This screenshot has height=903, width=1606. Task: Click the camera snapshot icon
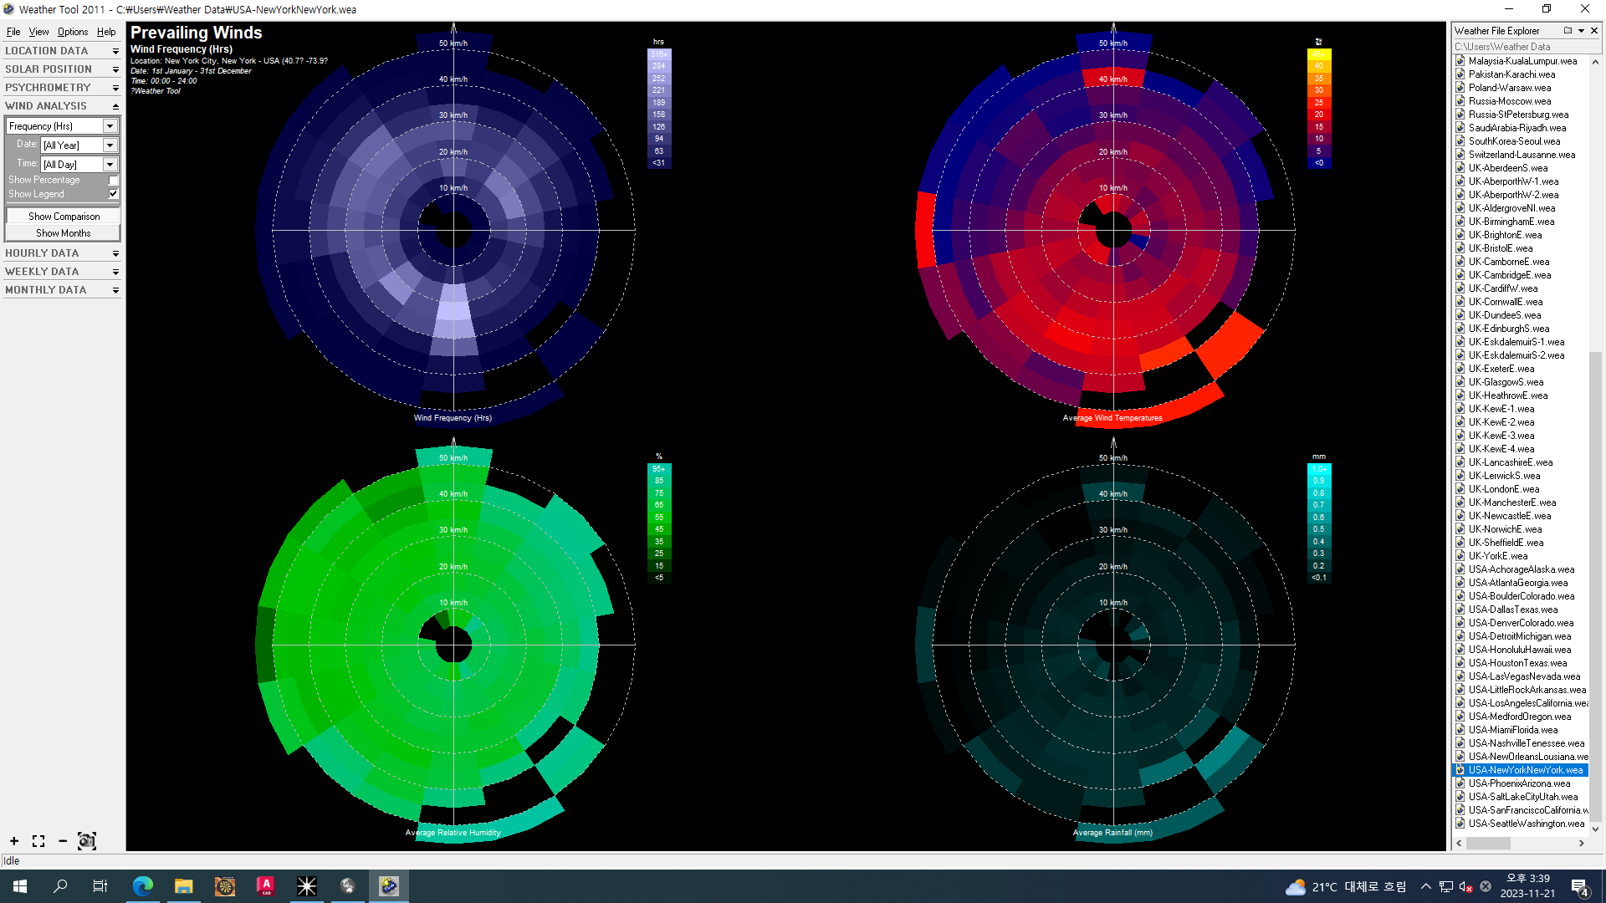[87, 841]
